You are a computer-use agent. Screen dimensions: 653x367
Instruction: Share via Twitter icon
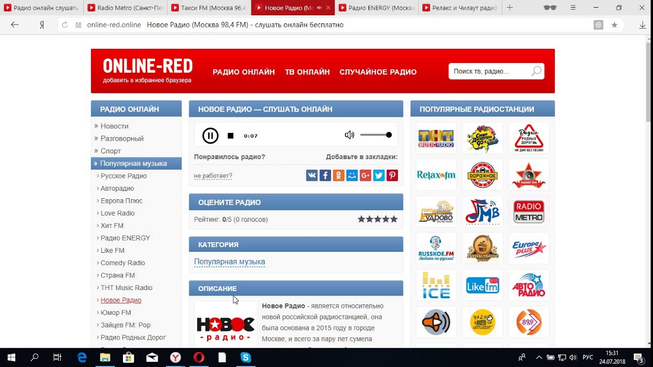[x=379, y=175]
